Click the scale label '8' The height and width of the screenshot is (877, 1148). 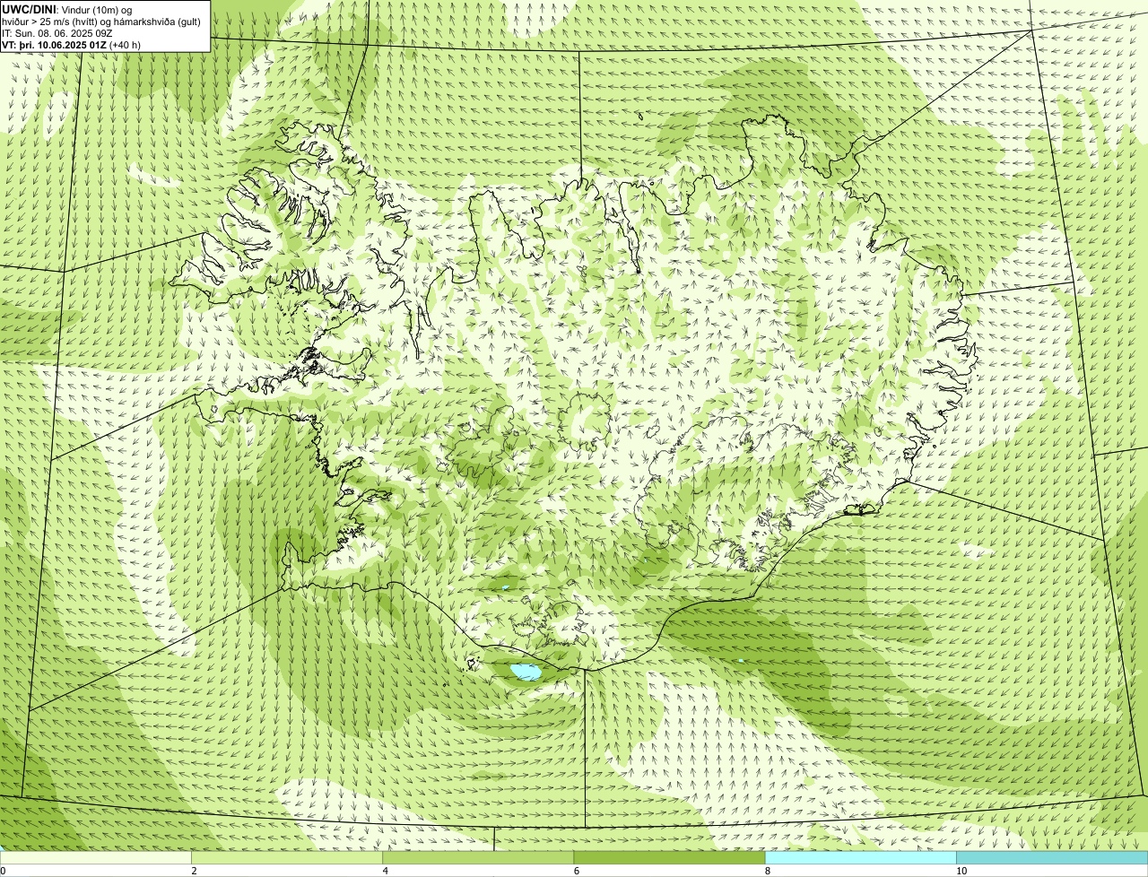click(767, 871)
